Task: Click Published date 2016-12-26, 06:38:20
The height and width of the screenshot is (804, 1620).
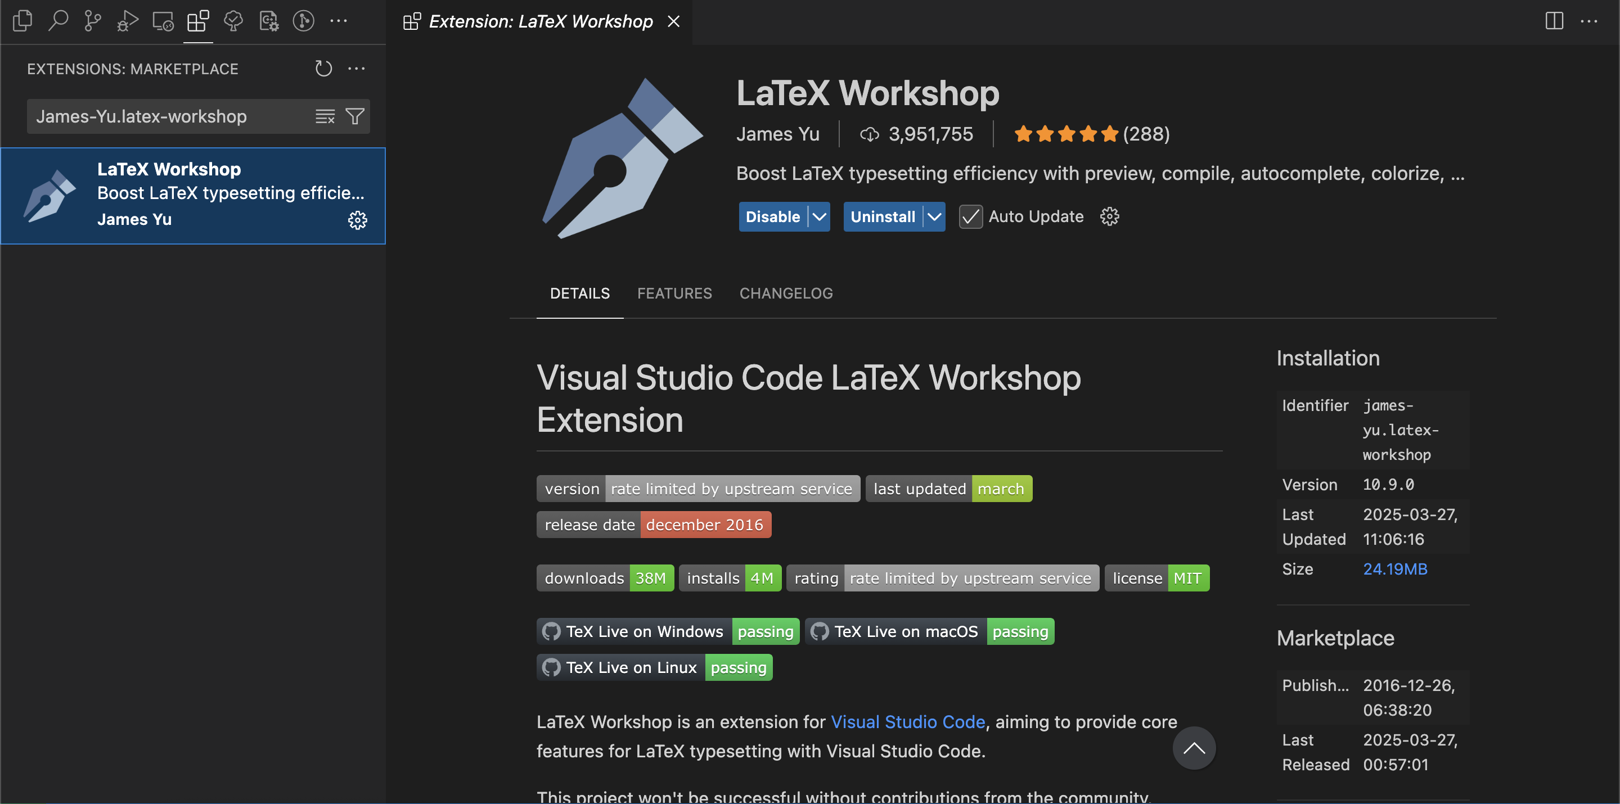Action: 1408,697
